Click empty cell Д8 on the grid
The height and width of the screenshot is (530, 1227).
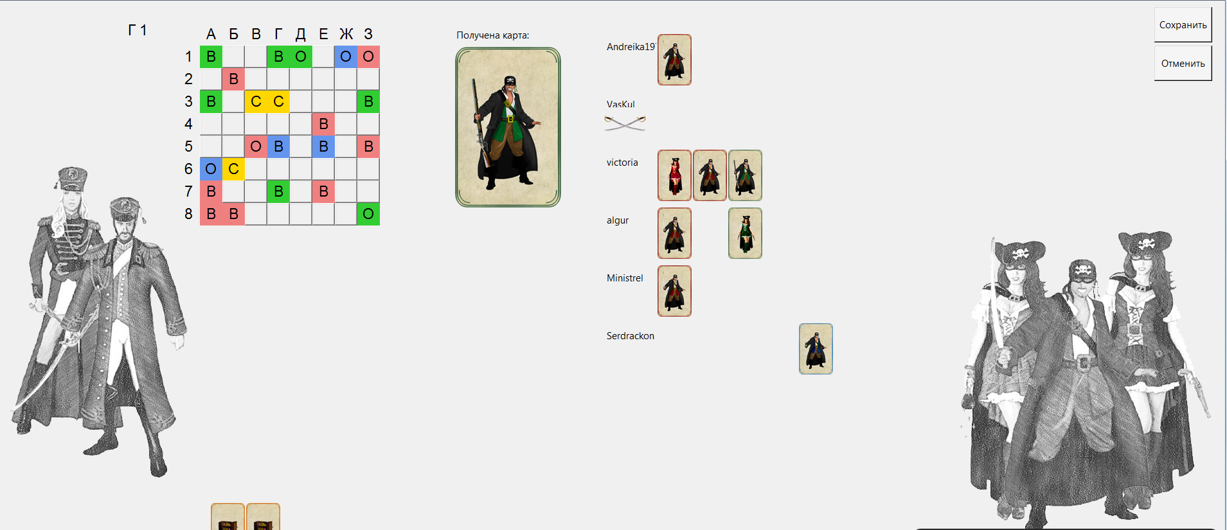point(301,214)
